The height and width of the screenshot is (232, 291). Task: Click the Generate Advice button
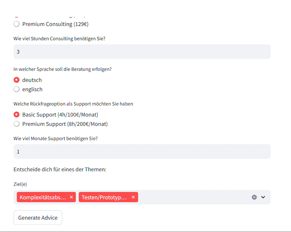tap(38, 218)
